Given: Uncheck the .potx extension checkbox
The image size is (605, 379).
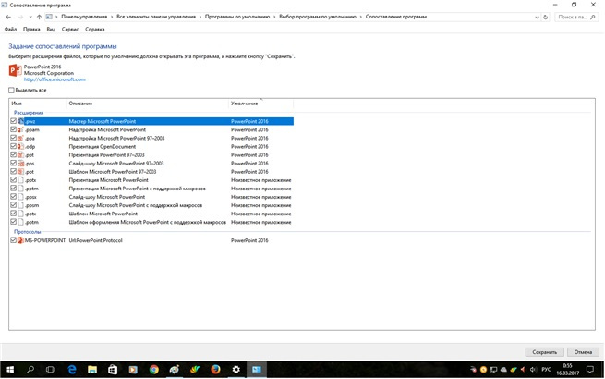Looking at the screenshot, I should click(x=14, y=214).
